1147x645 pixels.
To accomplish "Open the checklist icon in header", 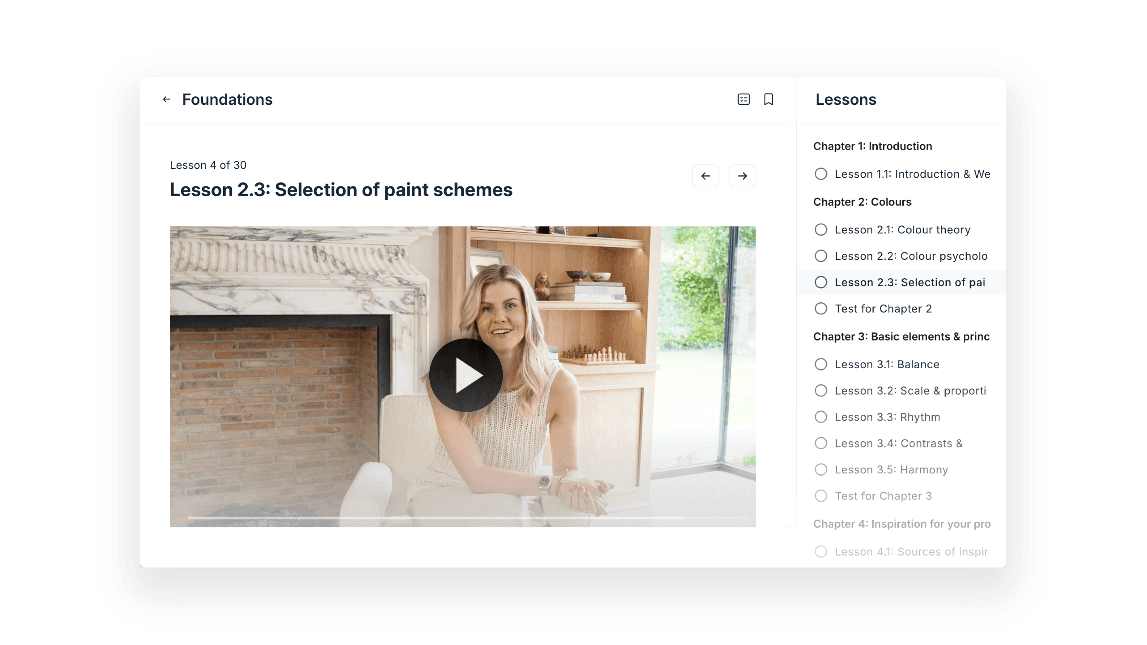I will click(x=744, y=99).
